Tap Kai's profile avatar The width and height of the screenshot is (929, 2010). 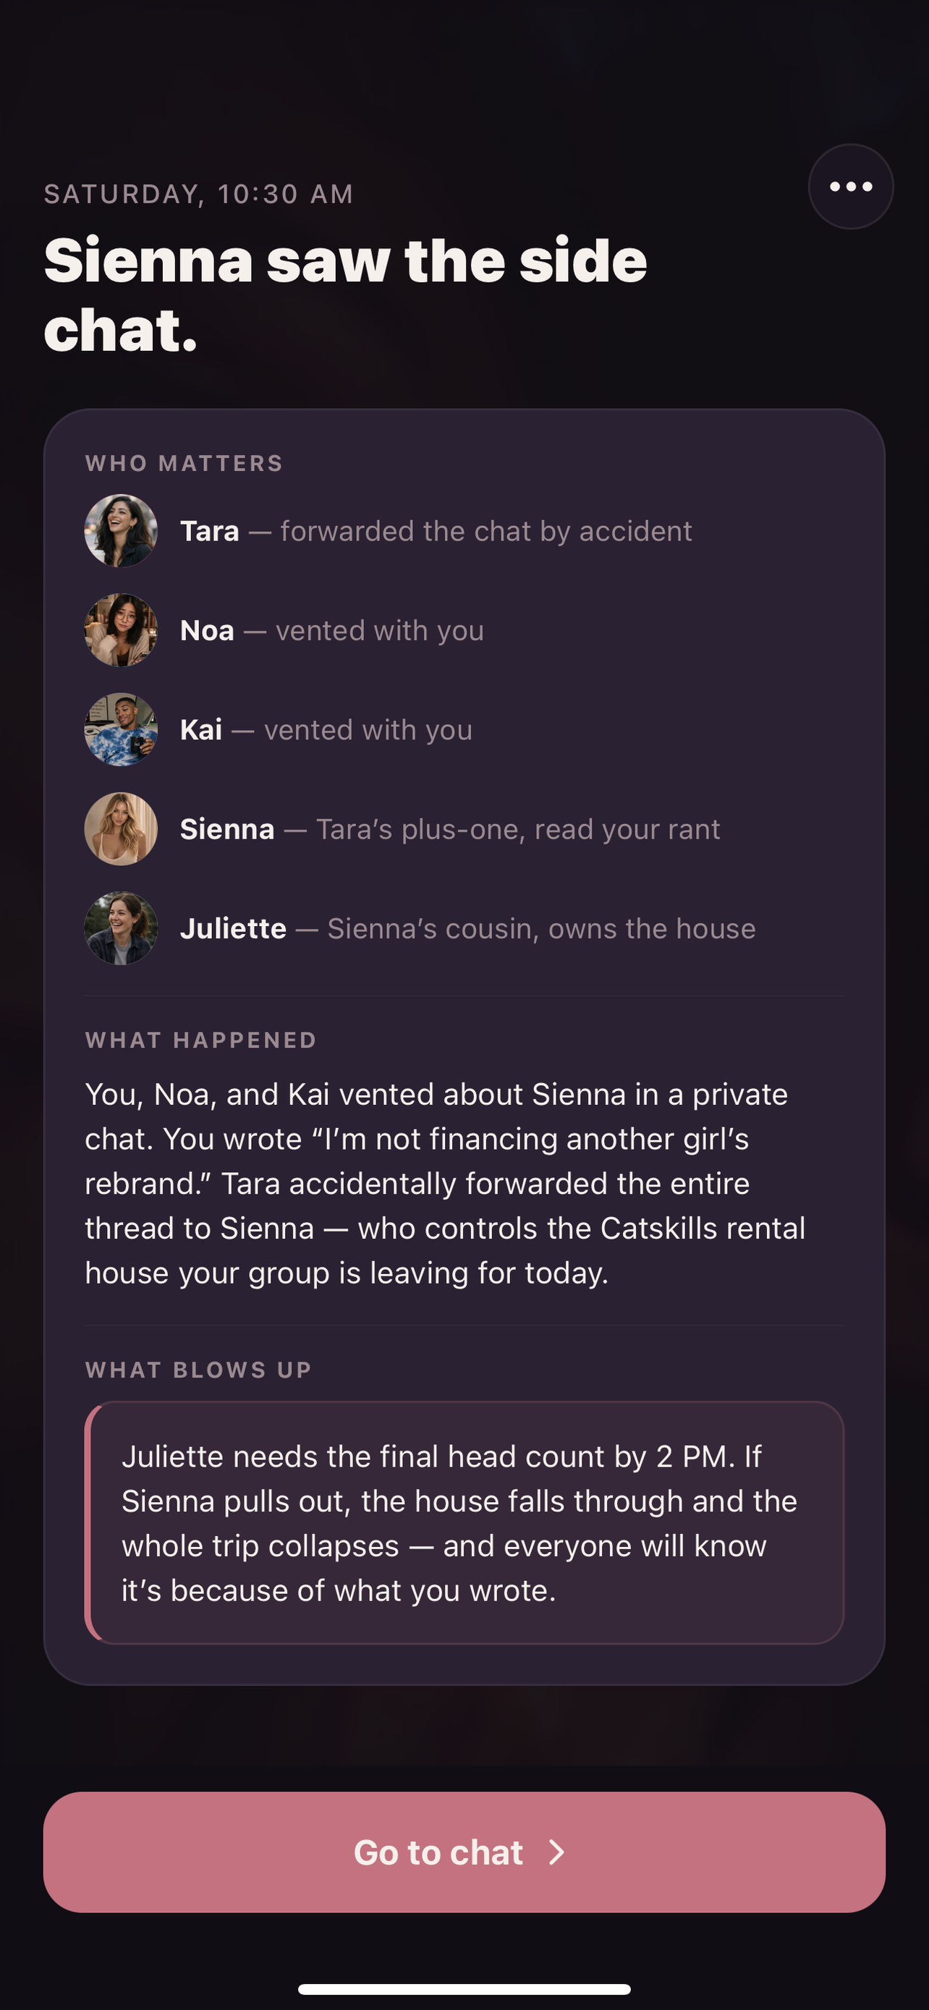coord(121,728)
